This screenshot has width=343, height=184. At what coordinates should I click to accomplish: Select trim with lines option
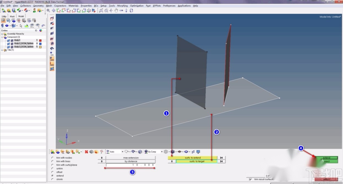tap(52, 161)
